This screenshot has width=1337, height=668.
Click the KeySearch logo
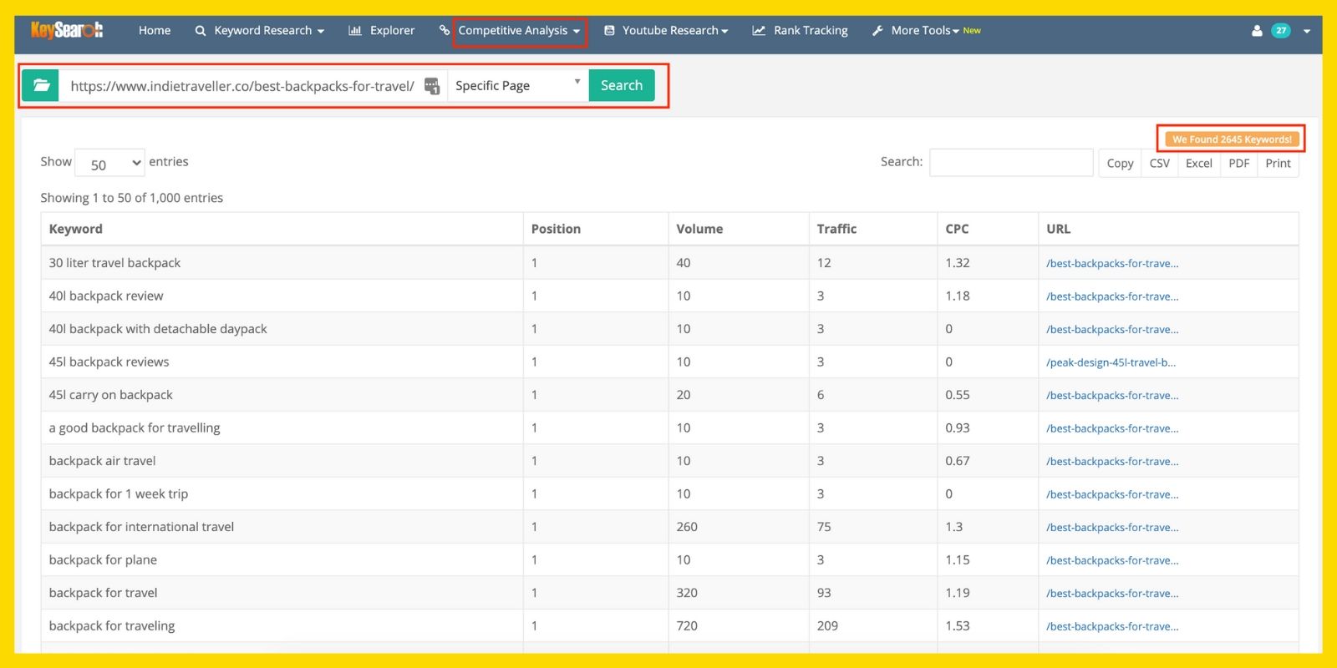[x=67, y=30]
